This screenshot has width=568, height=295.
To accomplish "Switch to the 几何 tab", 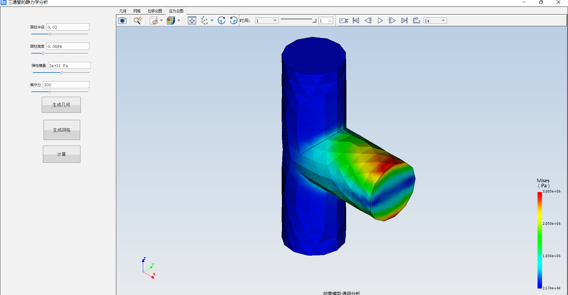I will tap(123, 11).
